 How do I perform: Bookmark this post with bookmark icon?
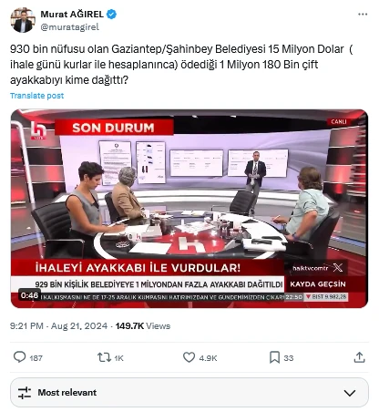click(x=274, y=357)
